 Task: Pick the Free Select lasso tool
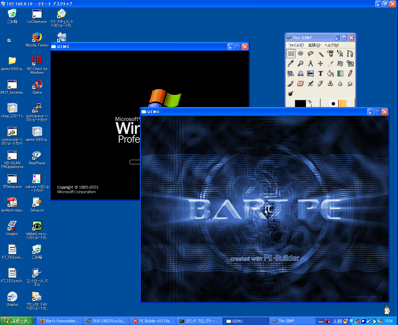point(311,54)
